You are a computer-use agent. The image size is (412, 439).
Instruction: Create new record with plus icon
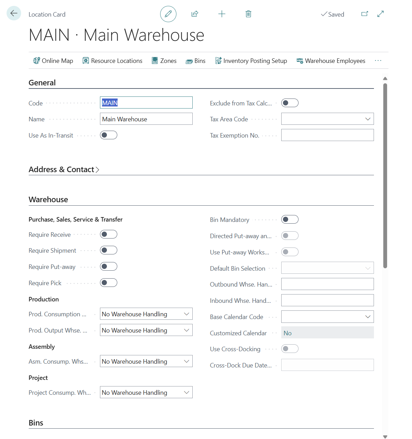(222, 14)
